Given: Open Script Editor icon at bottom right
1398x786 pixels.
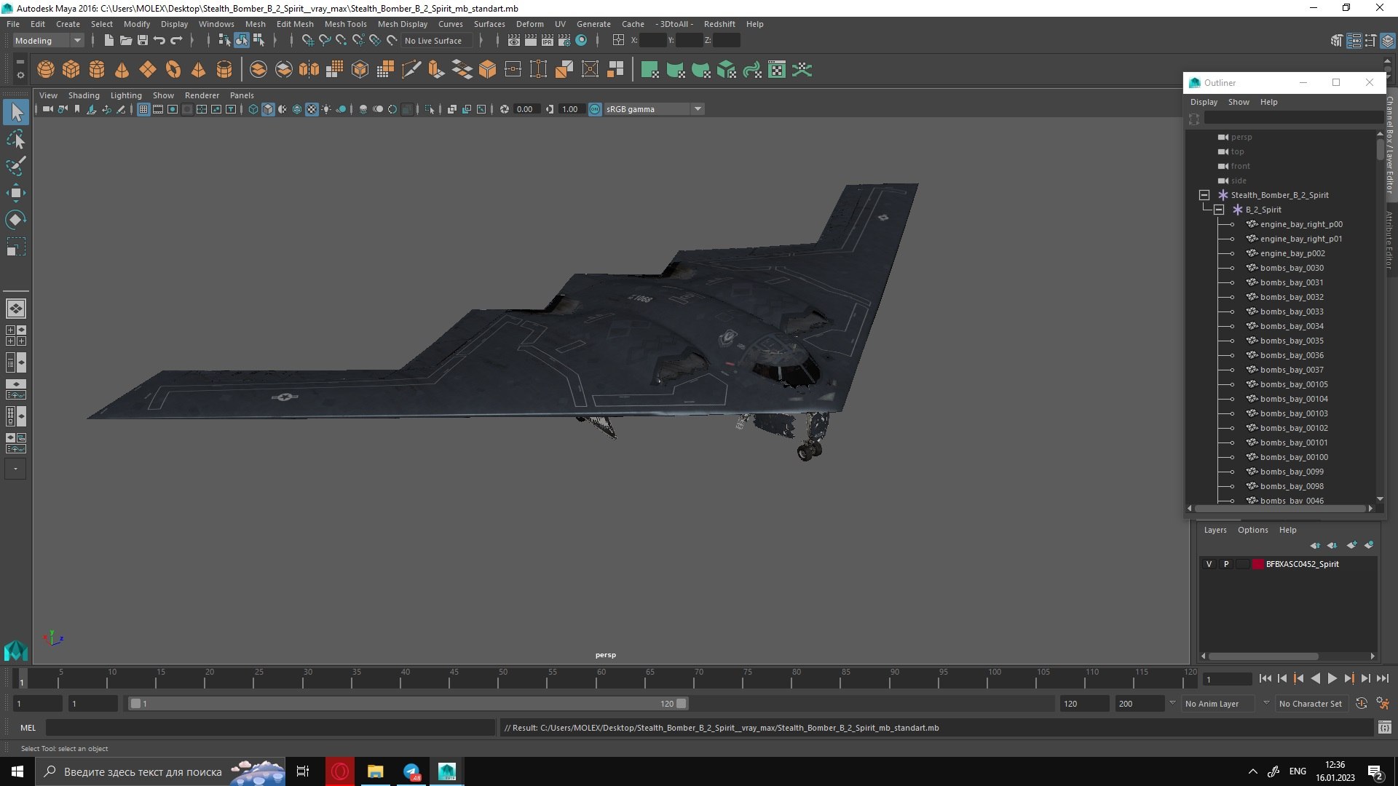Looking at the screenshot, I should pyautogui.click(x=1384, y=727).
